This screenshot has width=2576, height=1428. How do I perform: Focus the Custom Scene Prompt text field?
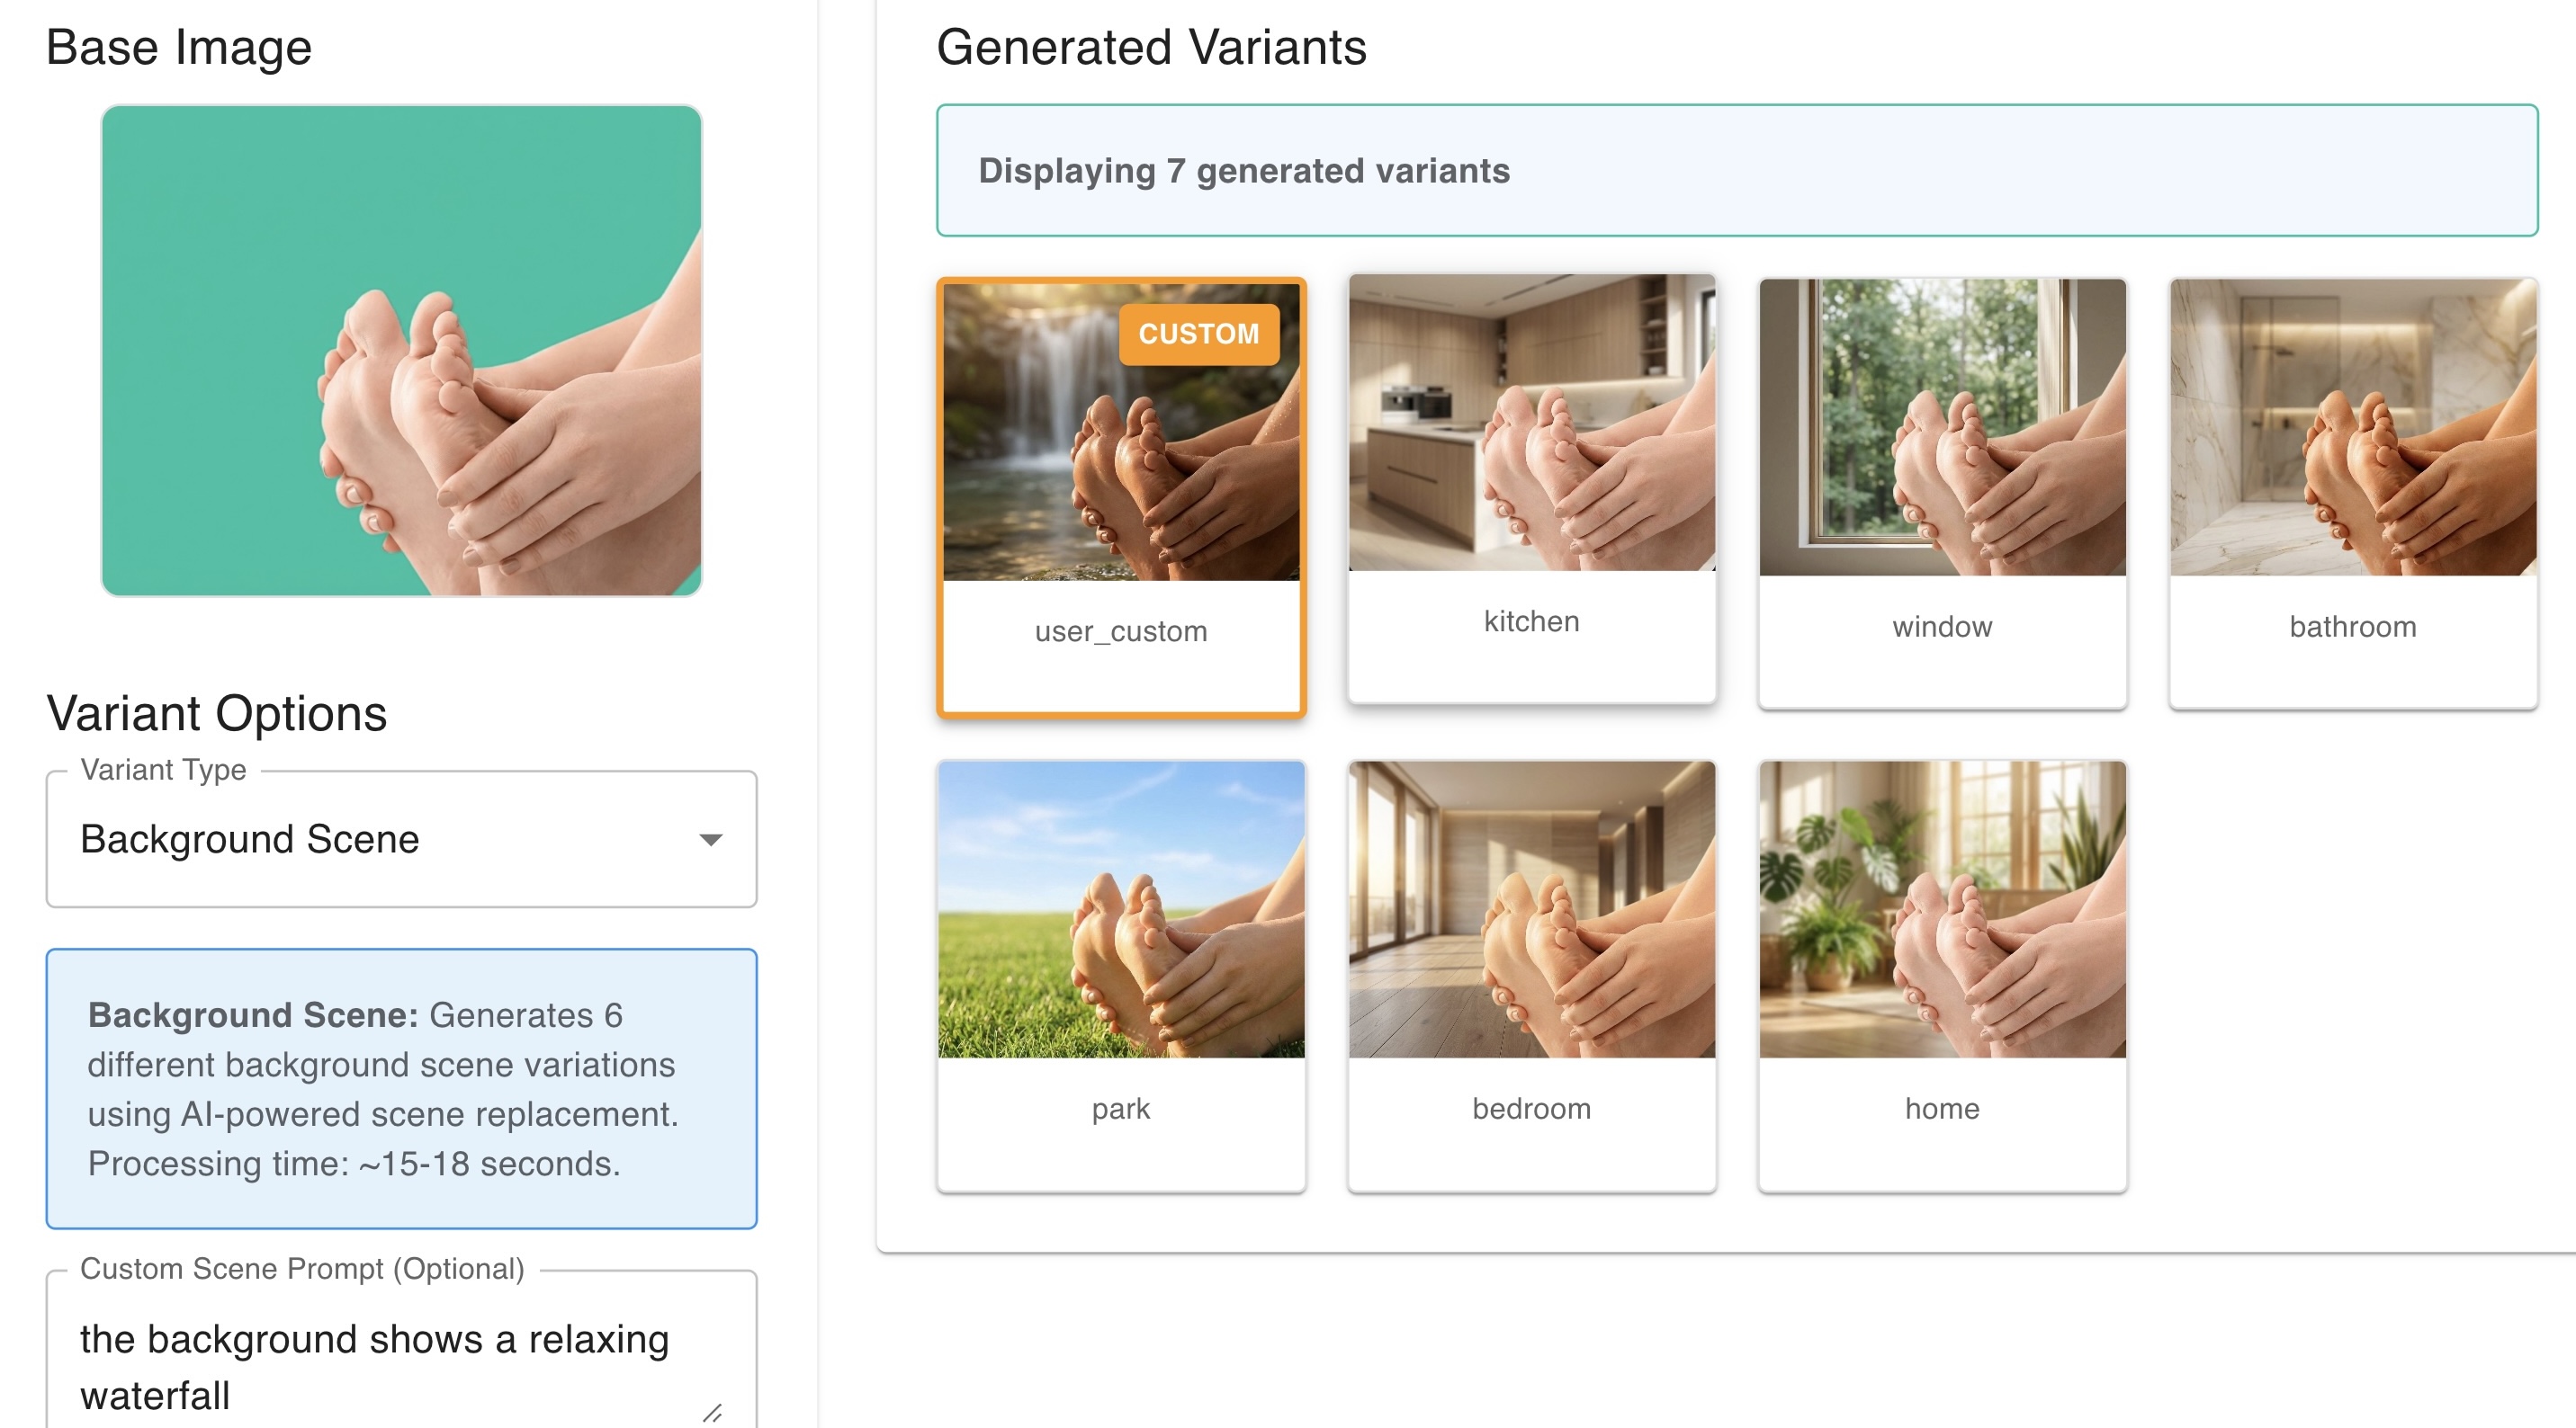click(x=380, y=1365)
